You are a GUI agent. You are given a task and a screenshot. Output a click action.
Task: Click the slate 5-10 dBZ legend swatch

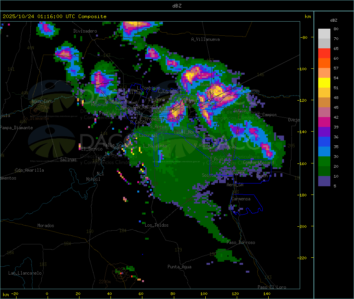[x=324, y=181]
